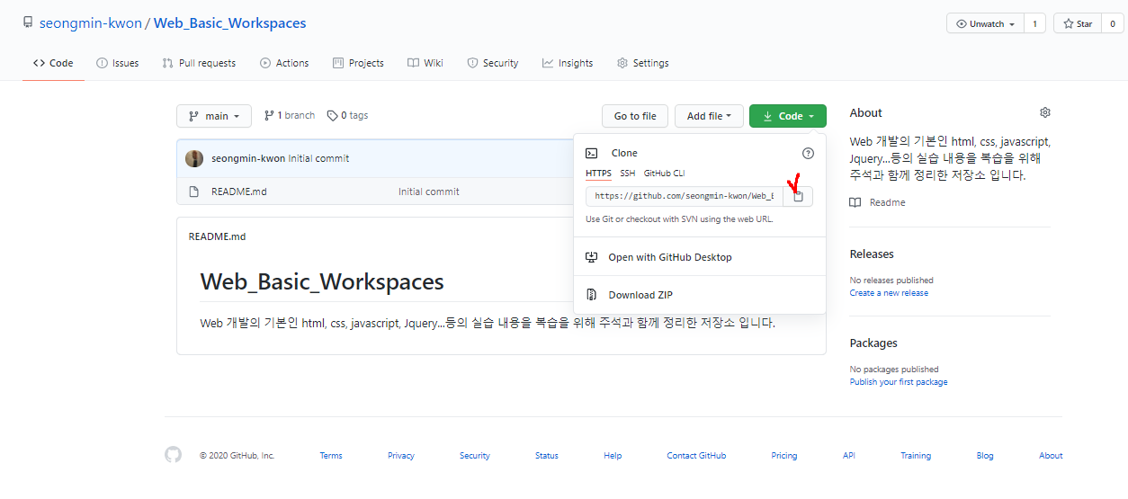Open footer Security link
This screenshot has width=1128, height=499.
pyautogui.click(x=475, y=456)
